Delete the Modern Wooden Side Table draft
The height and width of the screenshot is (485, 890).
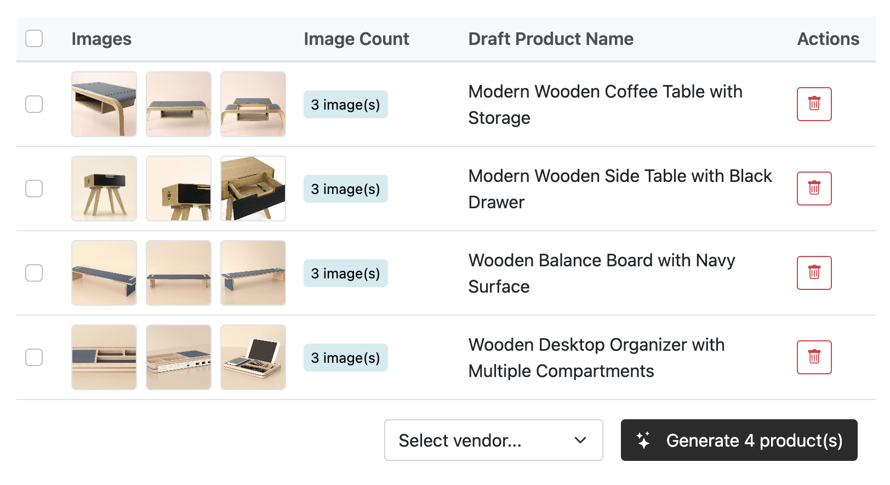(814, 189)
